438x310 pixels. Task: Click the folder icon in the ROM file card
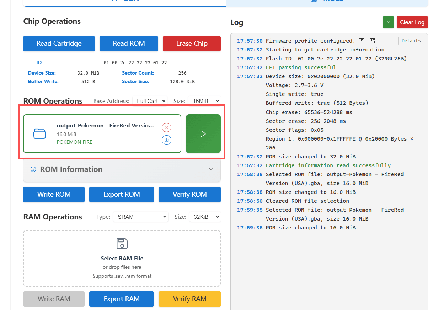click(x=39, y=134)
